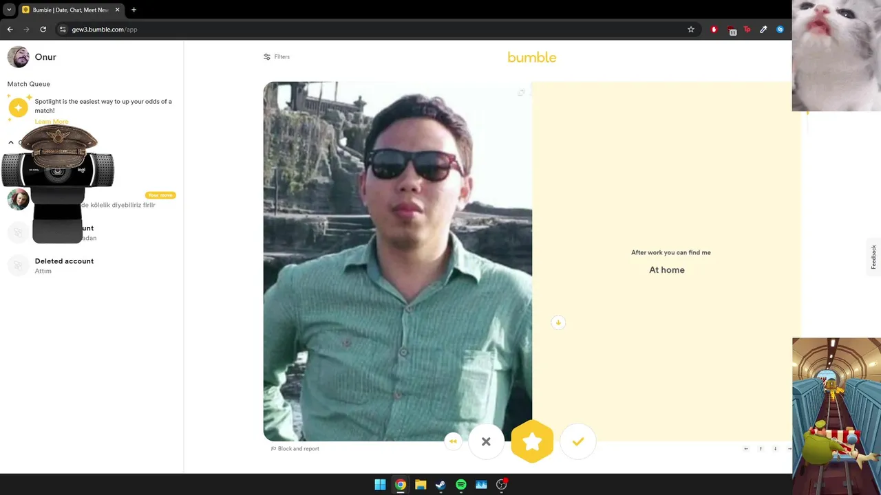This screenshot has height=495, width=881.
Task: Open the eyedropper color picker extension
Action: pos(763,30)
